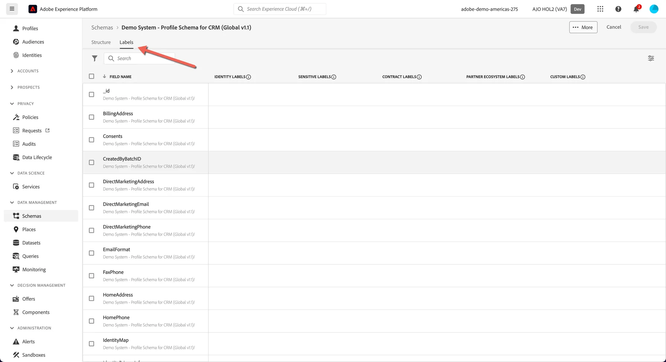Check the BillingAddress field row
The image size is (666, 362).
point(91,117)
